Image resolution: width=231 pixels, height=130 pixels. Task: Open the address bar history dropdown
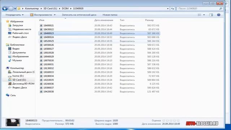coord(167,9)
